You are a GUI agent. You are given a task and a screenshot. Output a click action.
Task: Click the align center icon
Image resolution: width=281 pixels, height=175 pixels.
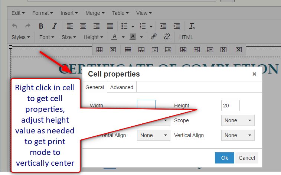pos(83,26)
